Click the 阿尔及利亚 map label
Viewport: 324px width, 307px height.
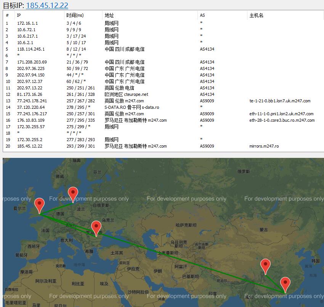coord(46,281)
